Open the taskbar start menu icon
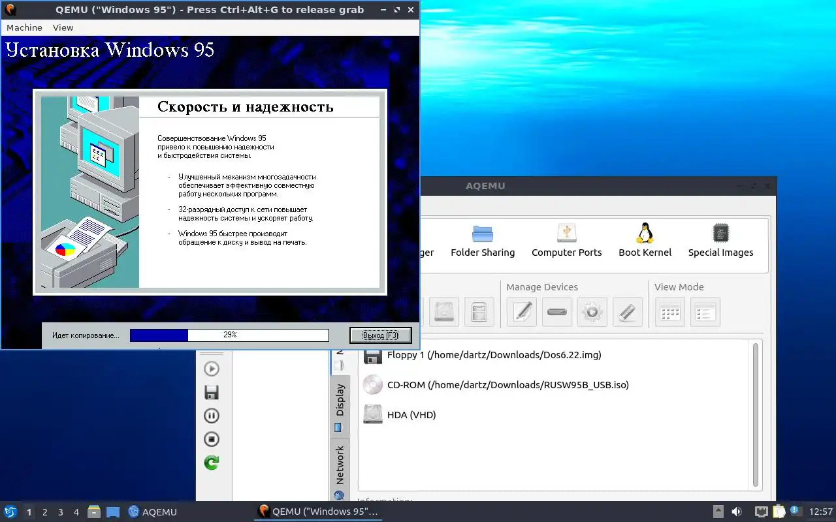 (x=10, y=512)
